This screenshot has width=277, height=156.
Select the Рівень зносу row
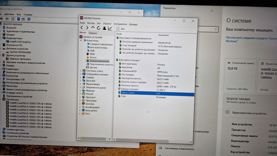pos(156,93)
